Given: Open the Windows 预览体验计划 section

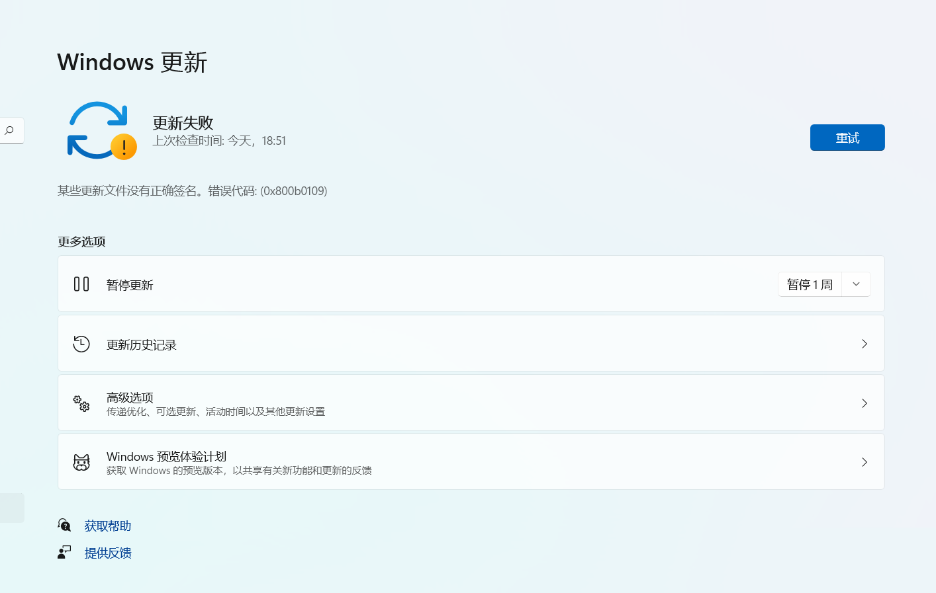Looking at the screenshot, I should tap(463, 461).
